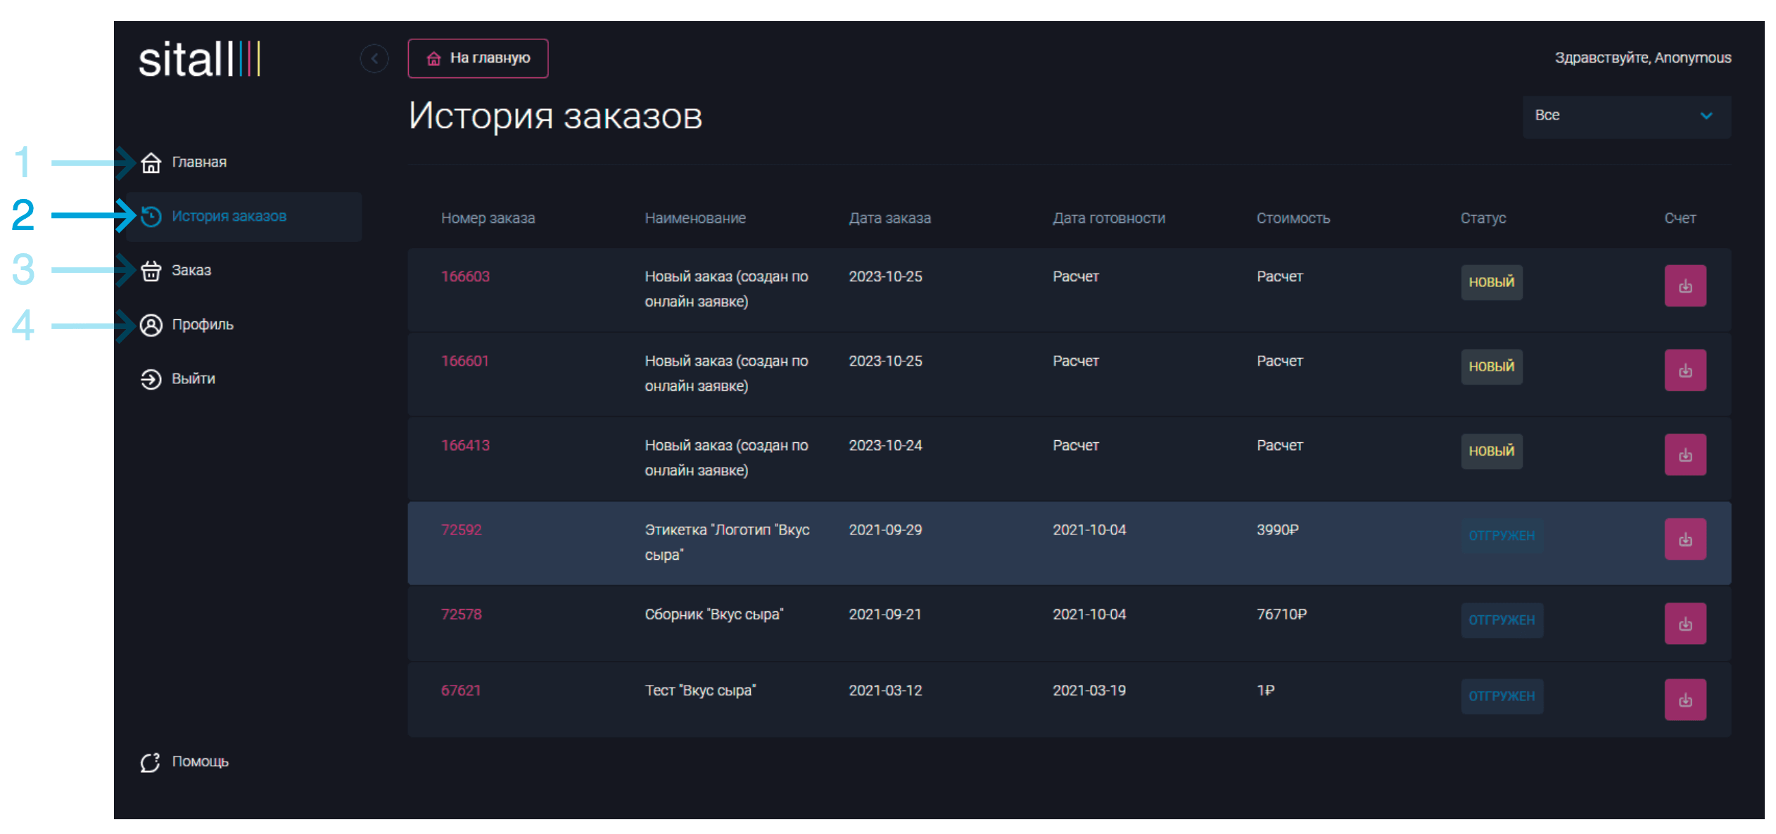Click the Счет column header
1776x834 pixels.
(x=1680, y=219)
